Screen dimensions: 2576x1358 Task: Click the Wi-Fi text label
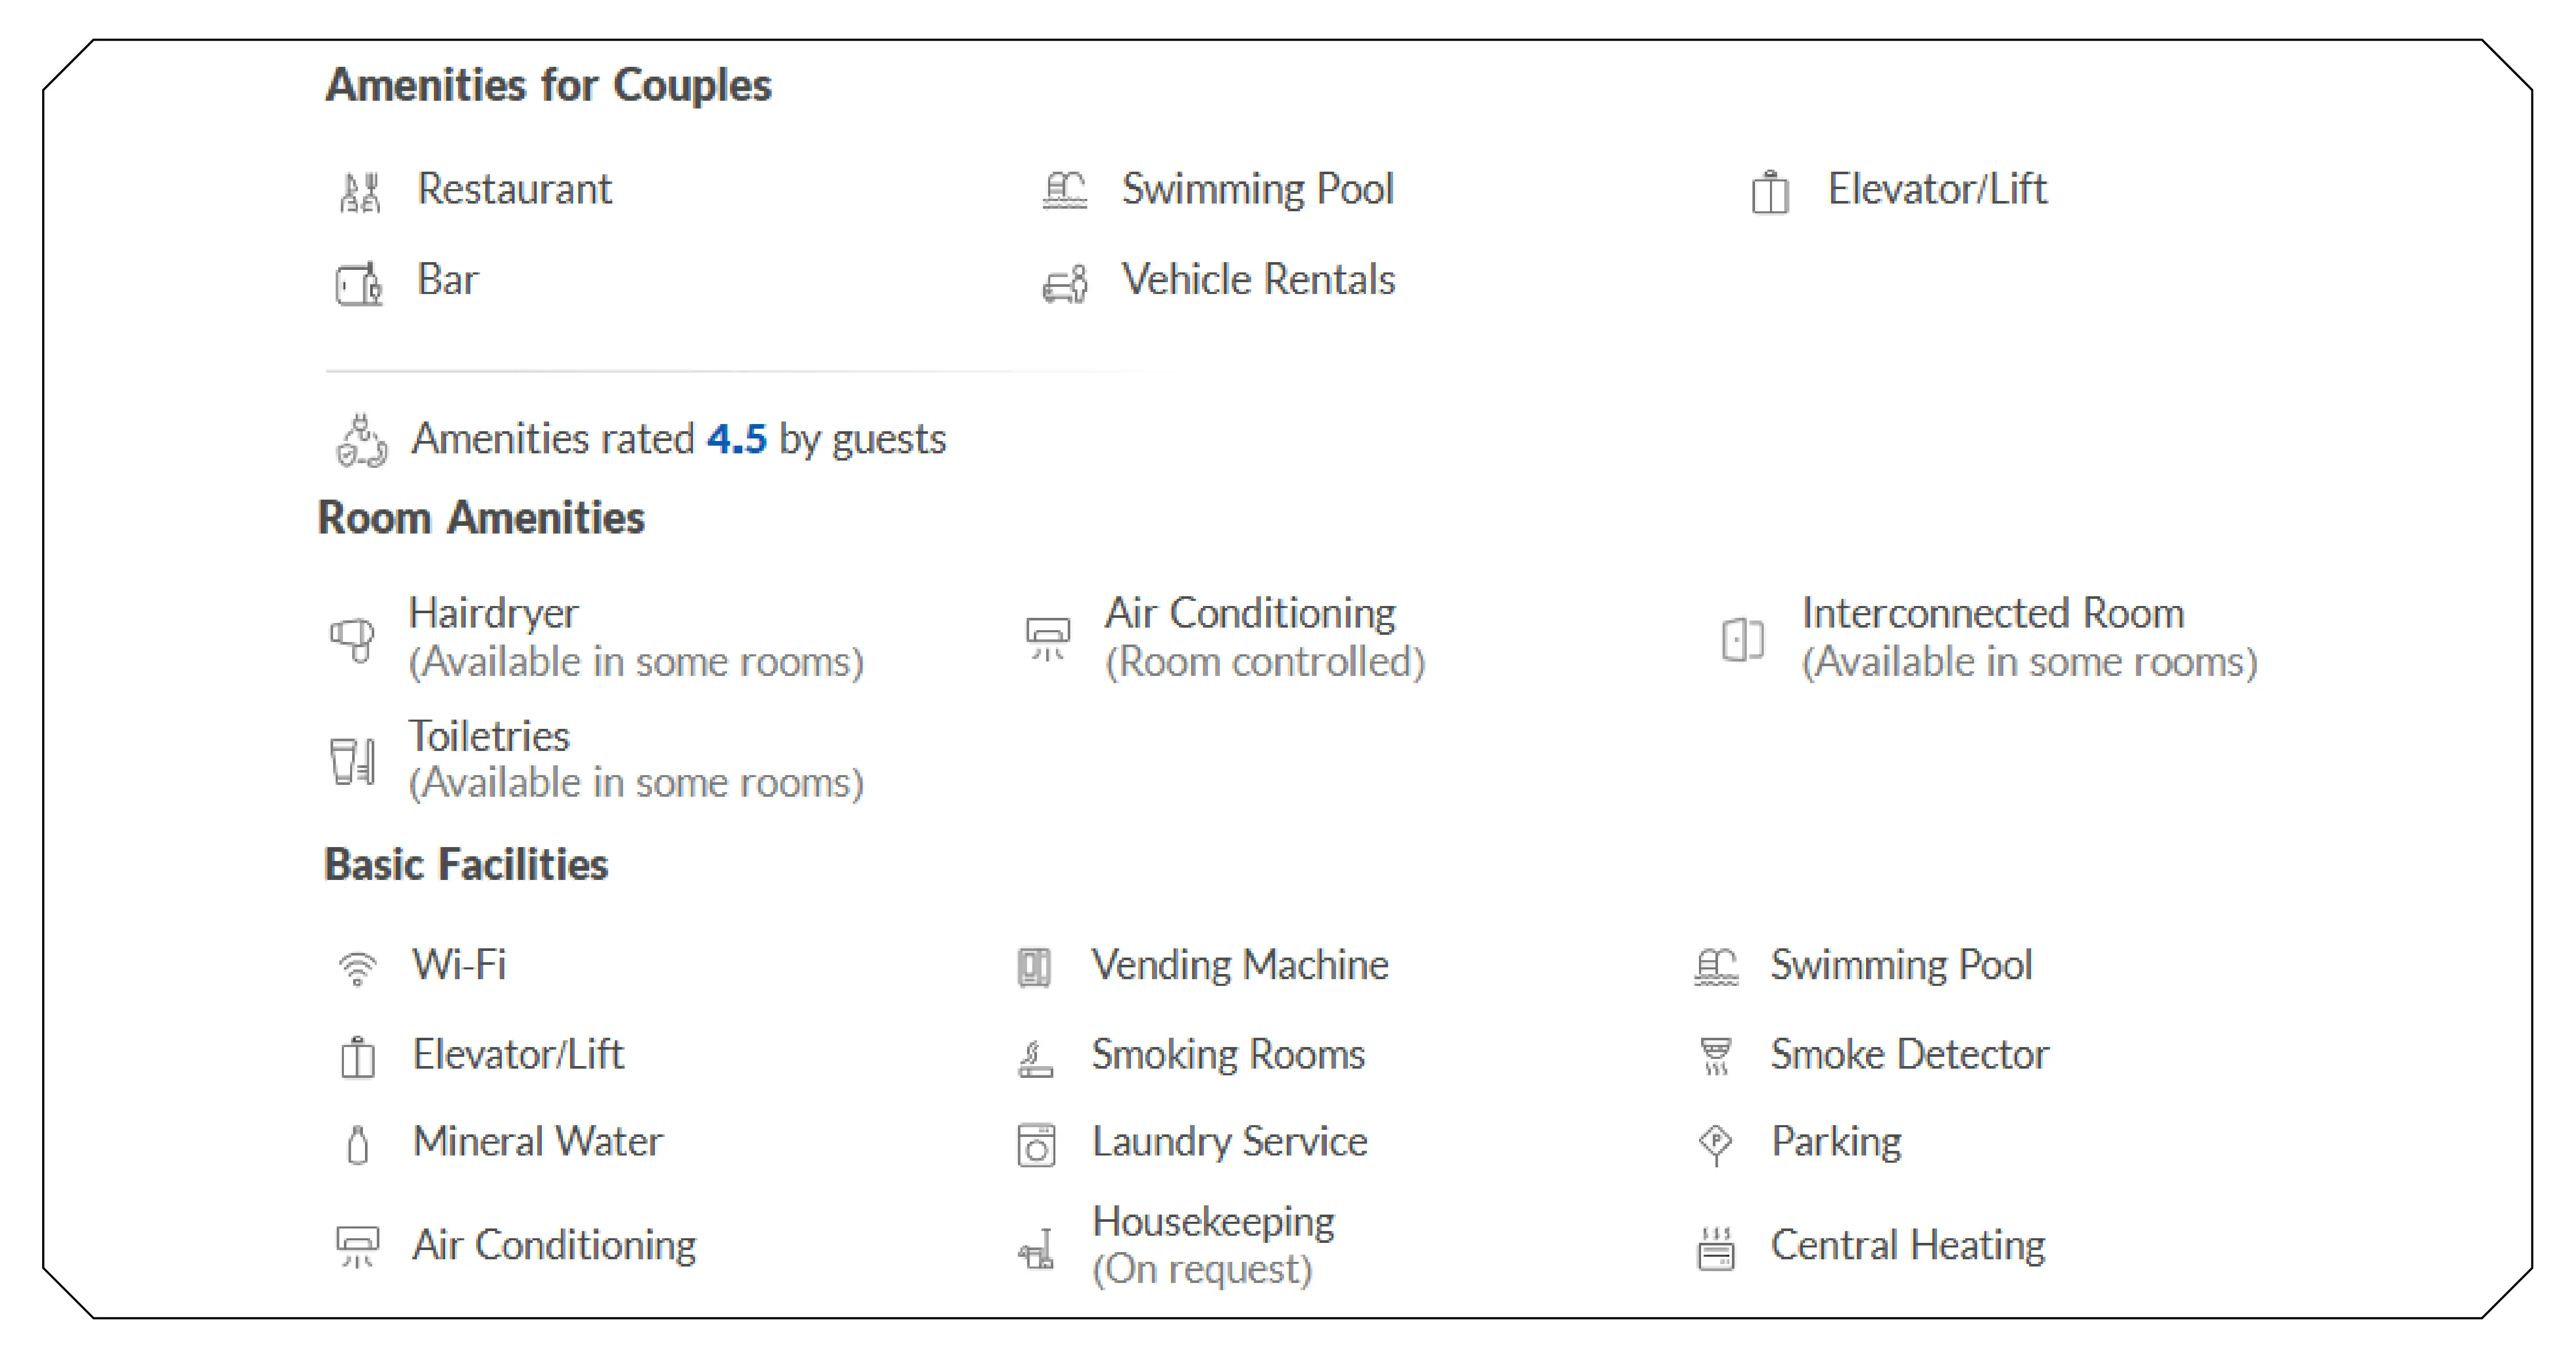click(x=459, y=965)
